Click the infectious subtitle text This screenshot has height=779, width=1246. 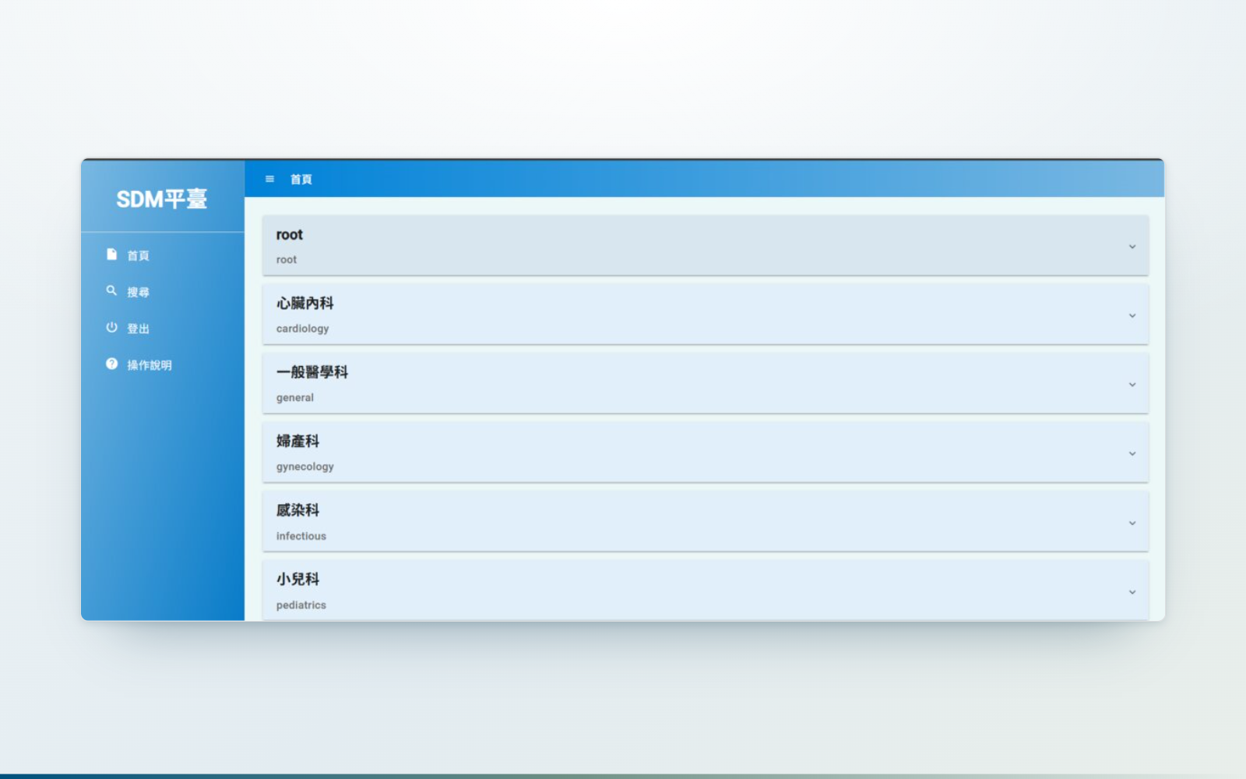301,536
